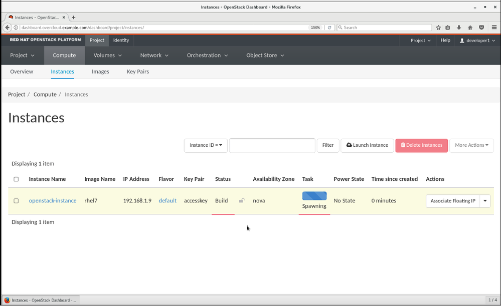Reload the page with the refresh icon
This screenshot has height=306, width=501.
click(x=329, y=28)
